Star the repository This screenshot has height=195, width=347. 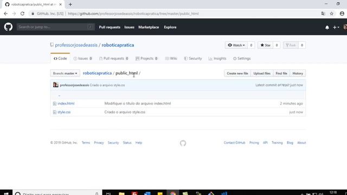click(x=265, y=45)
